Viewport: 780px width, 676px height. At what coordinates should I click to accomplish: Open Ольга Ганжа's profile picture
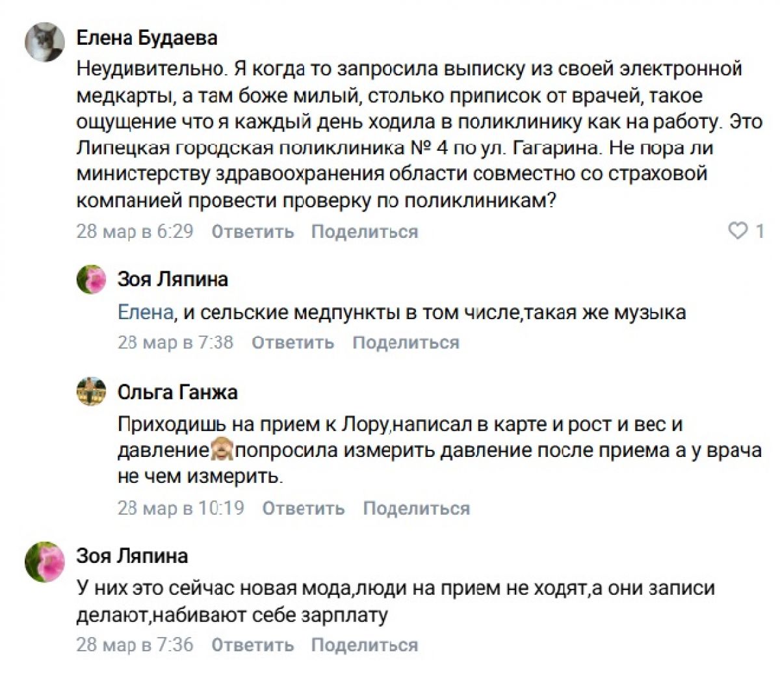coord(92,392)
